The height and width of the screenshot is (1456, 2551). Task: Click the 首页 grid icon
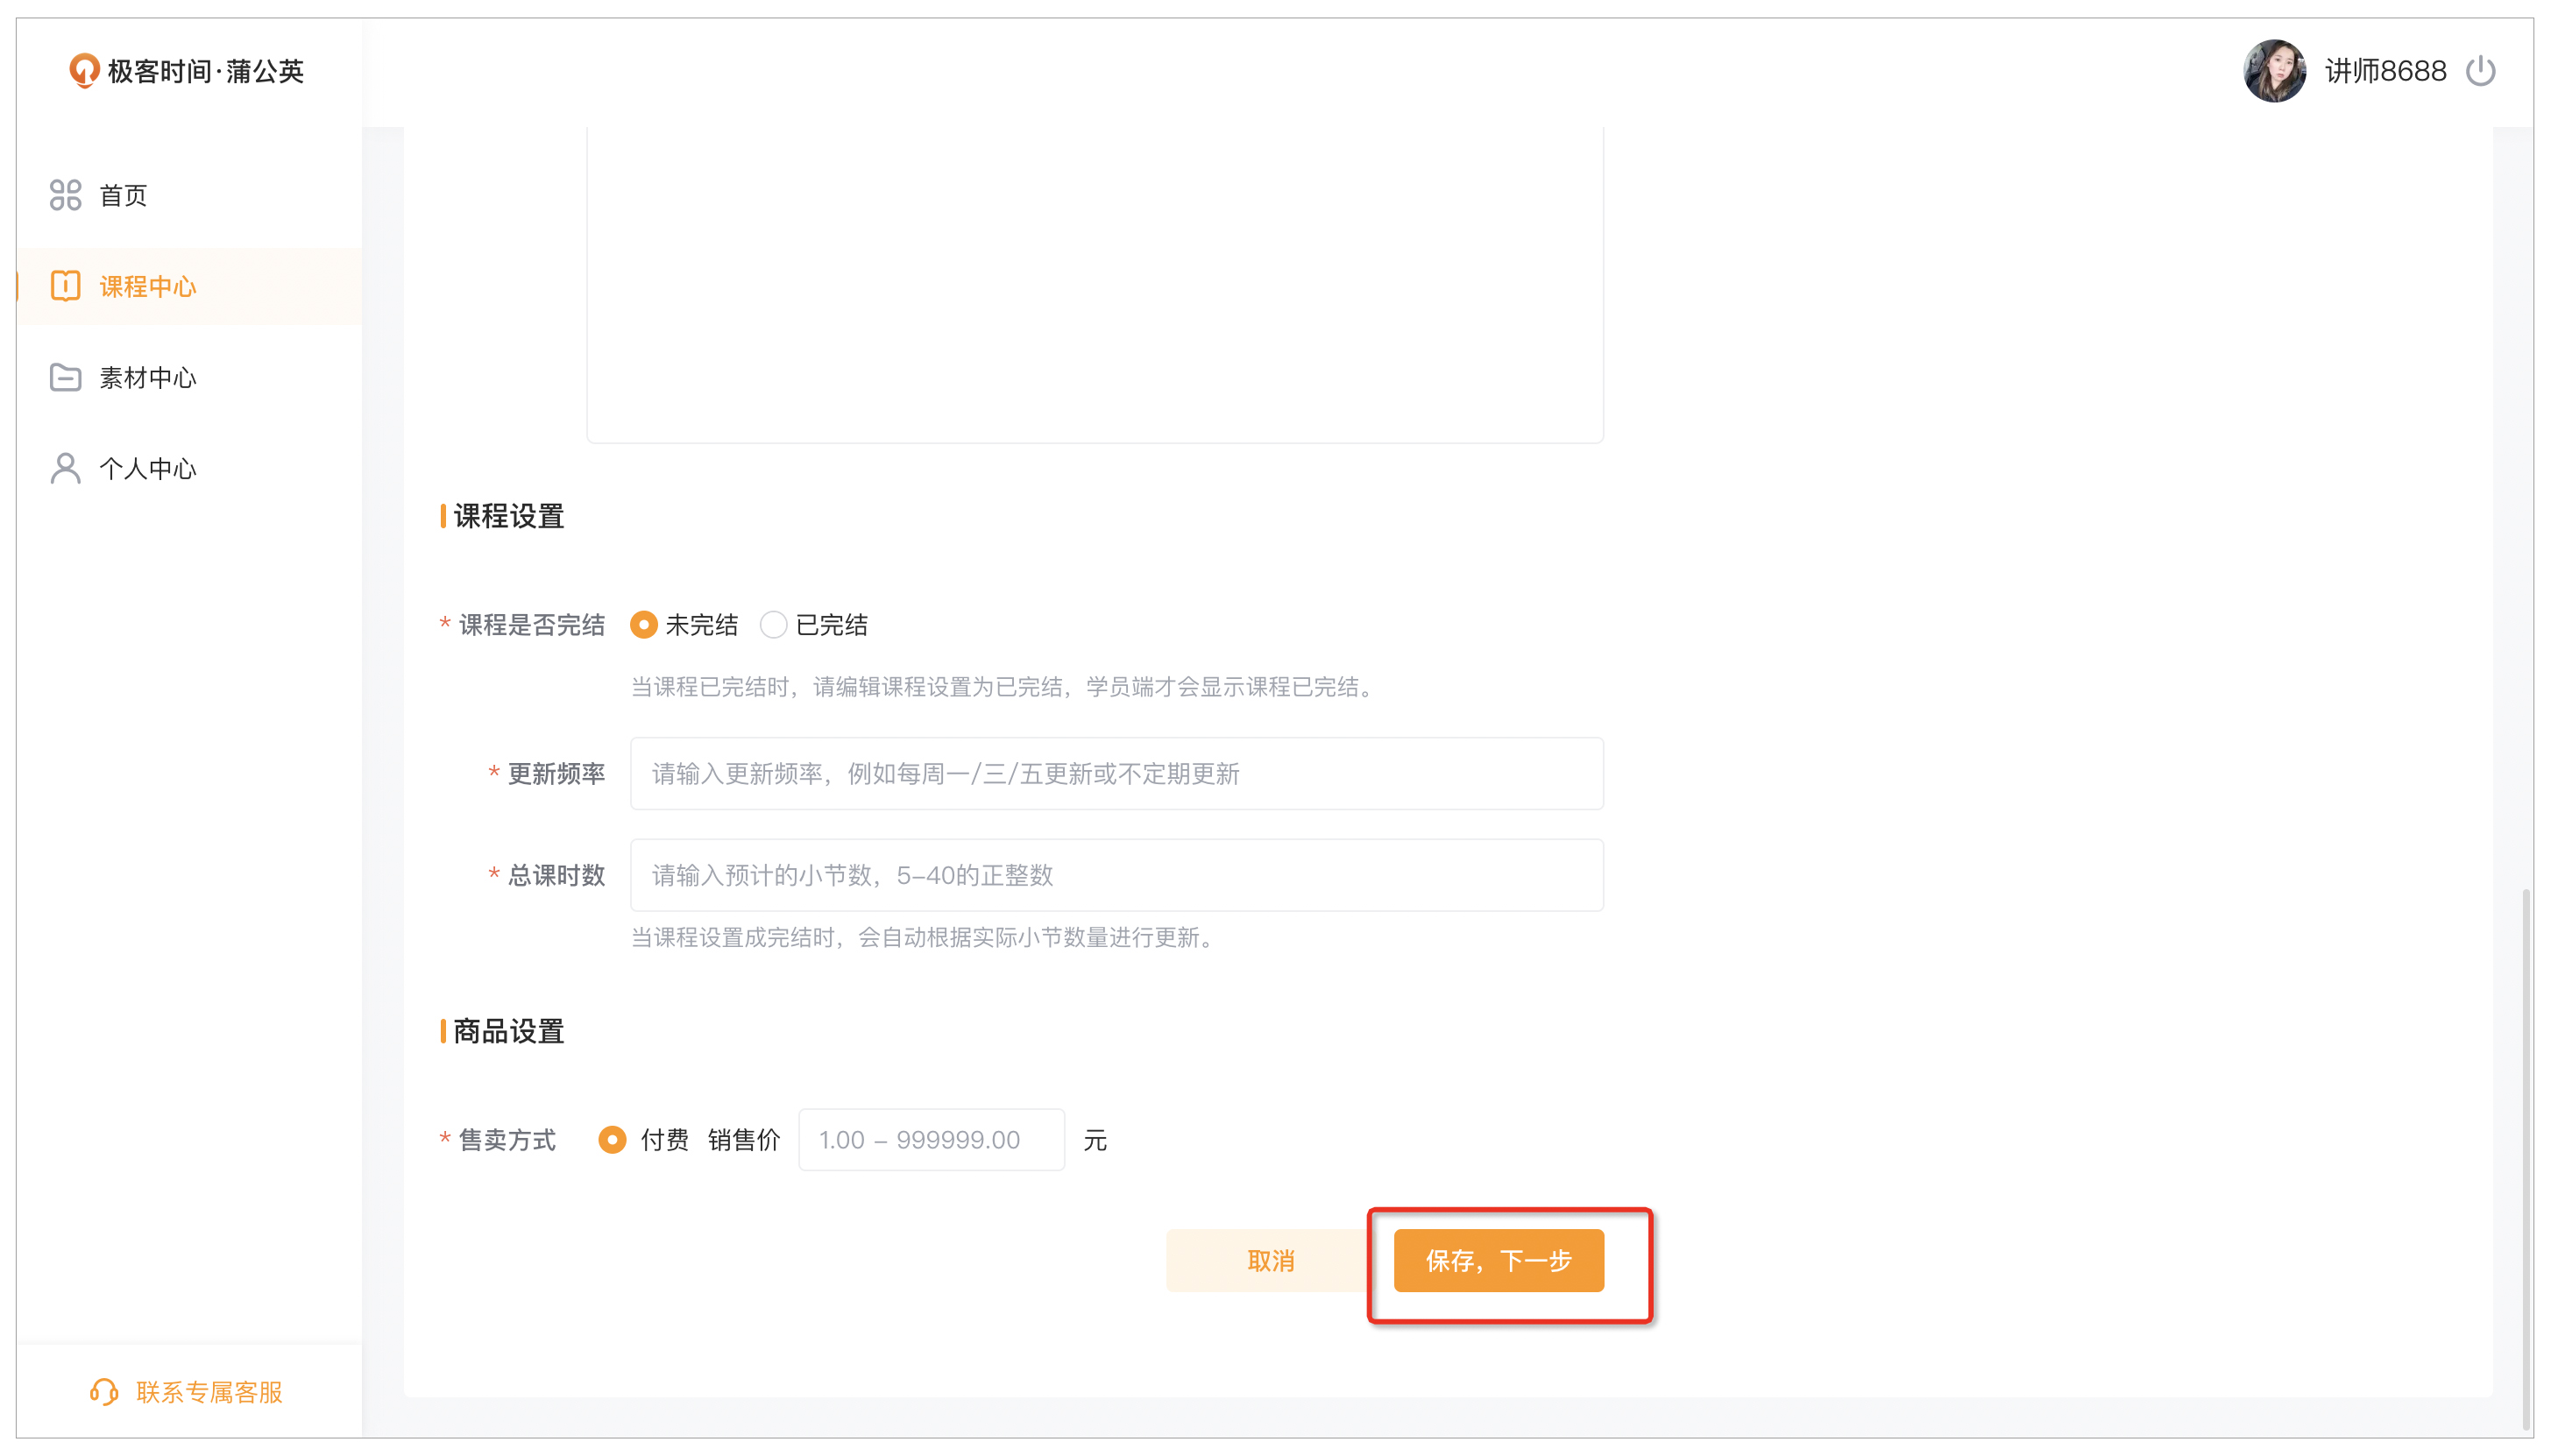point(65,195)
